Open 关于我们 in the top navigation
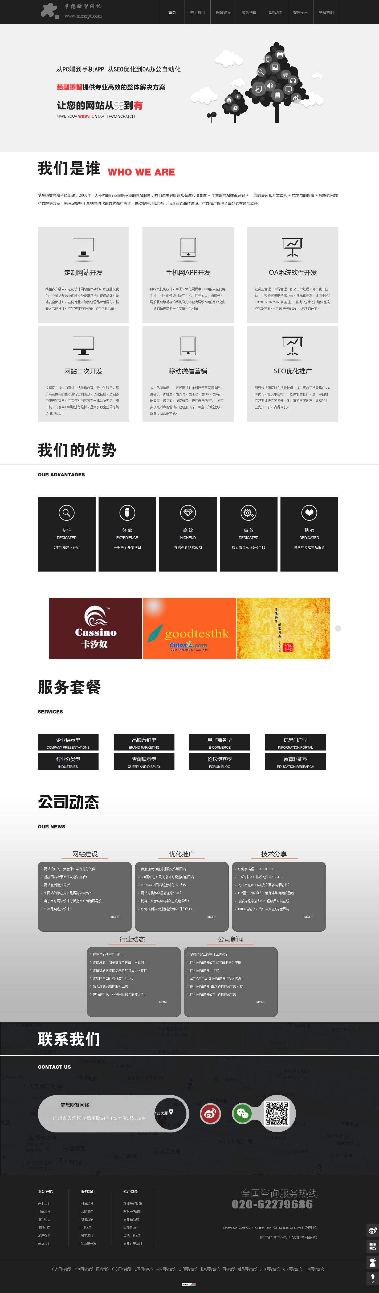 [x=198, y=12]
